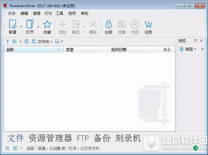Click the PowerArchiver title bar app icon
Viewport: 208px width, 155px height.
pos(5,6)
